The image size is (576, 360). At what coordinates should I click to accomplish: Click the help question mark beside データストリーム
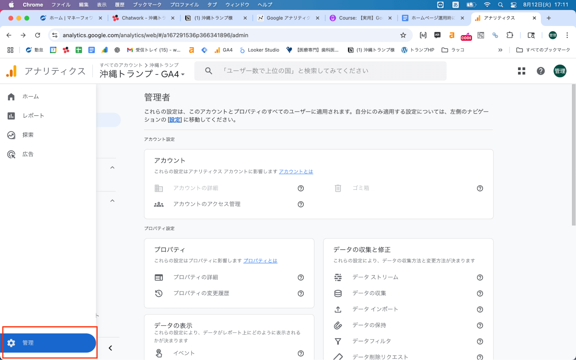480,277
